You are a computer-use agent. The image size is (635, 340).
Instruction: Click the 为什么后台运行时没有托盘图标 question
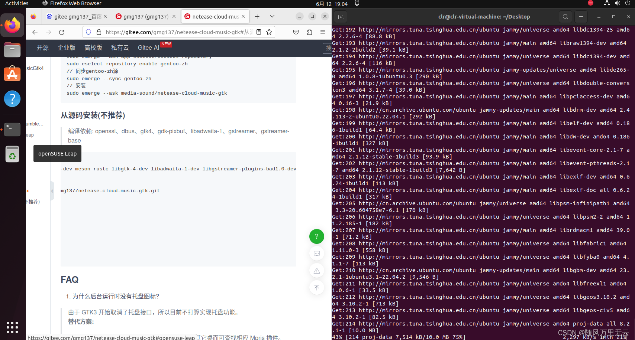click(116, 296)
